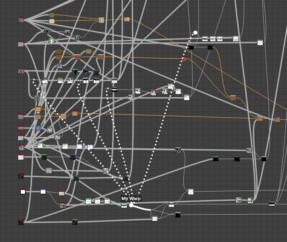This screenshot has width=287, height=242.
Task: Select the striped black-and-white node at far lower right
Action: click(x=272, y=204)
